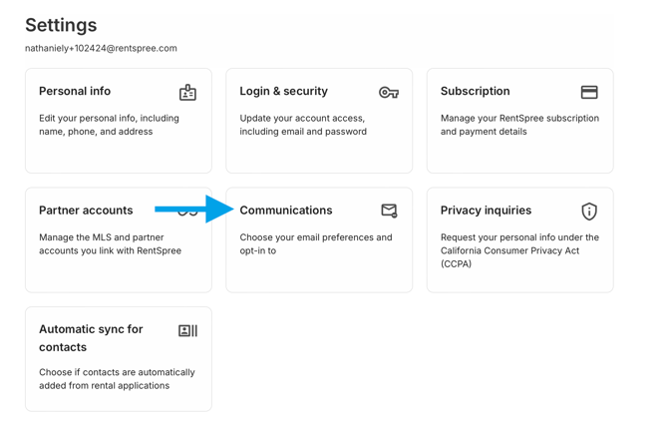
Task: Open the Personal info card title
Action: tap(75, 91)
